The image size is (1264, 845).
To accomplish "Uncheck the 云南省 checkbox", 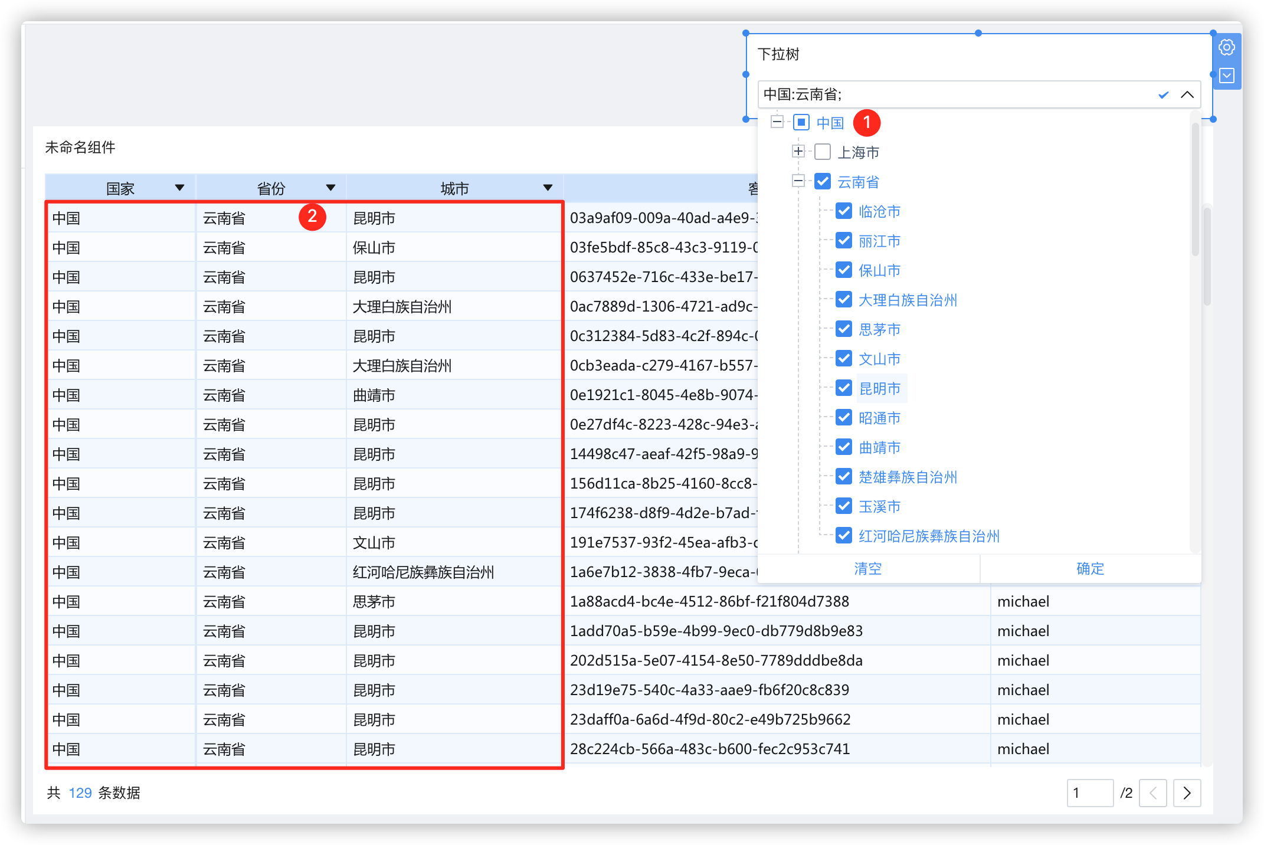I will pos(823,181).
